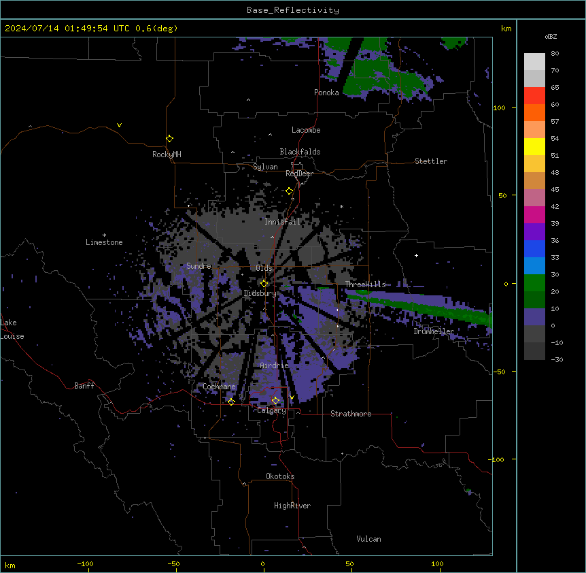The height and width of the screenshot is (573, 586).
Task: Click the Base_Reflectivity title
Action: coord(293,10)
